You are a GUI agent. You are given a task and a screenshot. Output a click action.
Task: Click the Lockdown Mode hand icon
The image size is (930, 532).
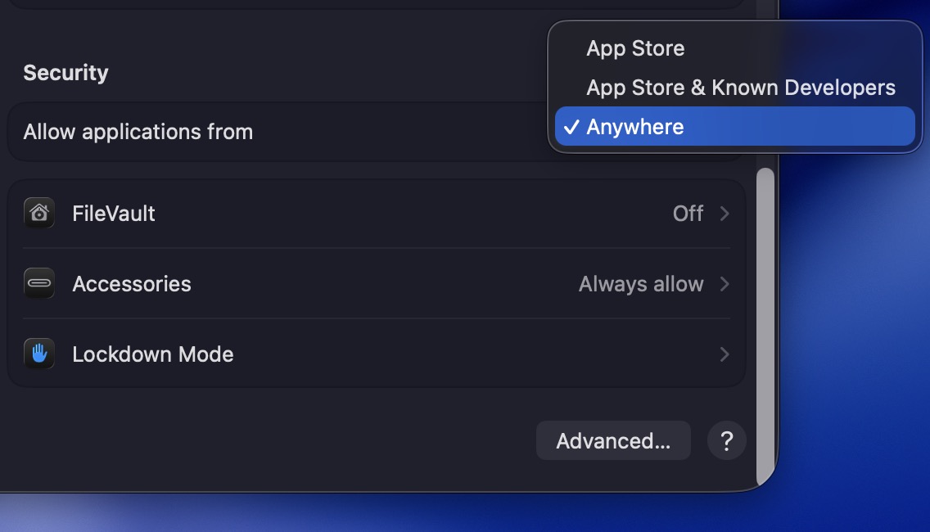coord(39,354)
